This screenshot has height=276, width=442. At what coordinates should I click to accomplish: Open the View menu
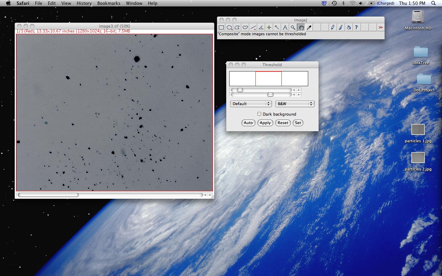pos(66,3)
